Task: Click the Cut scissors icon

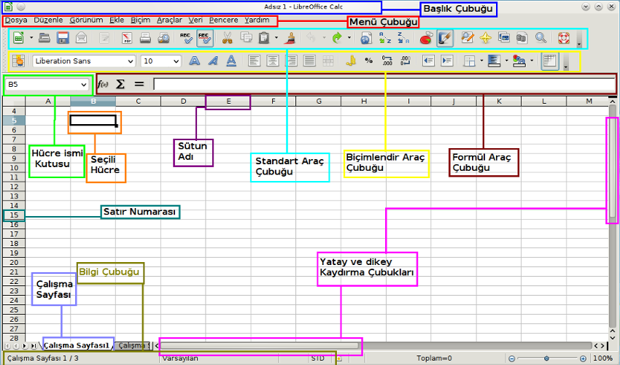Action: coord(227,37)
